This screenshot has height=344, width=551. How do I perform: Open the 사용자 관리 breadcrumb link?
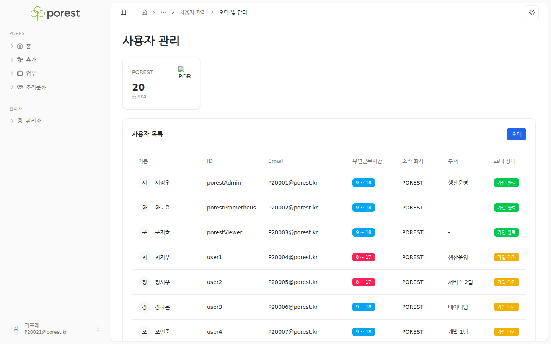pyautogui.click(x=192, y=12)
